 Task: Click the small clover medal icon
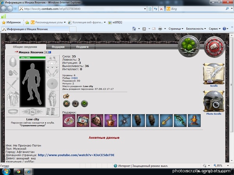[84, 103]
